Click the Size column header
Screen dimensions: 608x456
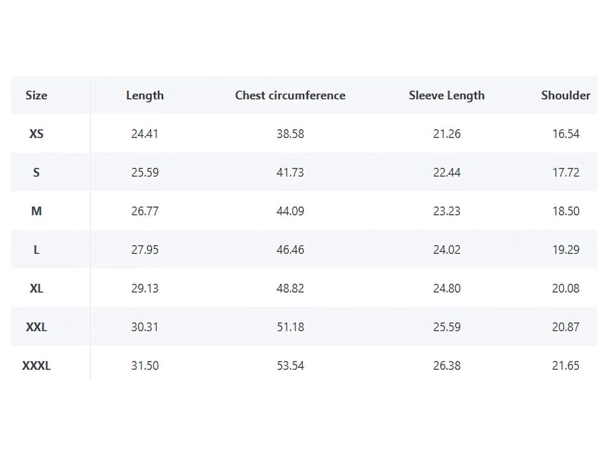36,96
